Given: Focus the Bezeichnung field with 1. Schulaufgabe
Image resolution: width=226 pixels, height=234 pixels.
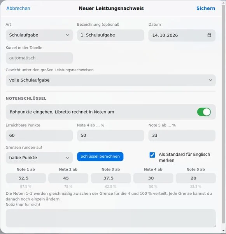Looking at the screenshot, I should [110, 35].
